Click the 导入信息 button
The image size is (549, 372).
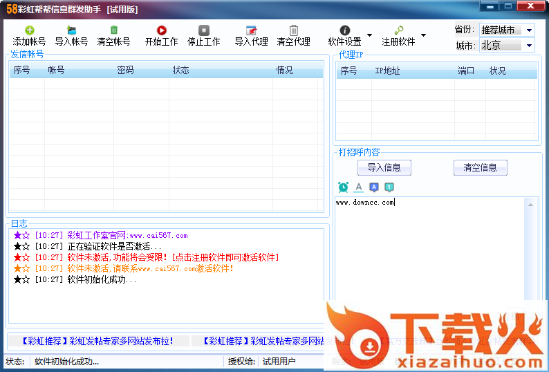click(x=384, y=167)
